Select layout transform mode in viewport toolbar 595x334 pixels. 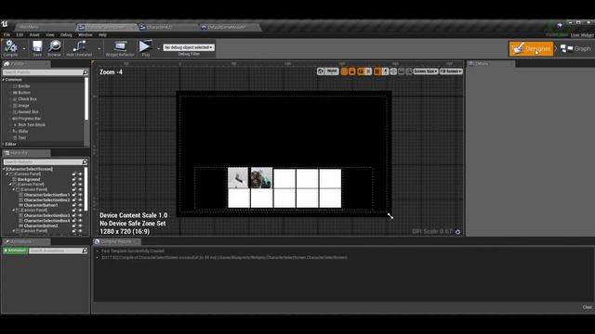[x=360, y=71]
